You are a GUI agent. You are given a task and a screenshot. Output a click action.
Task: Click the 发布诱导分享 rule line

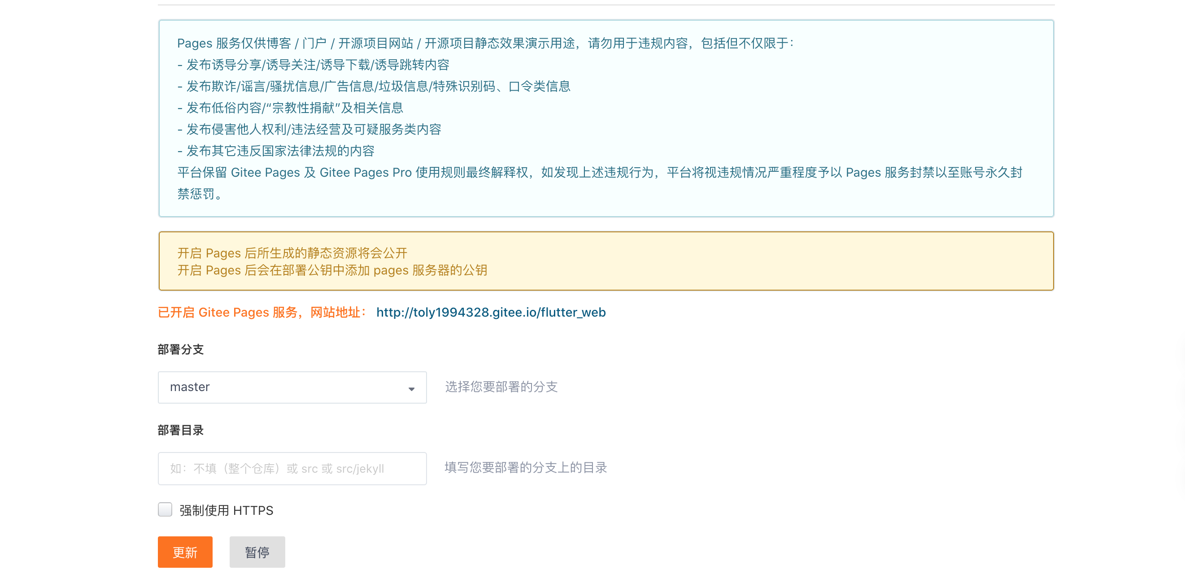314,65
